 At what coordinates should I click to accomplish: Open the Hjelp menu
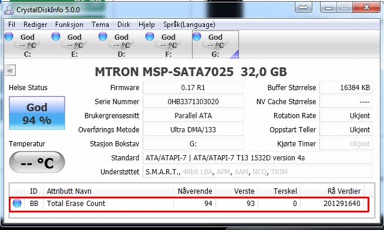146,25
